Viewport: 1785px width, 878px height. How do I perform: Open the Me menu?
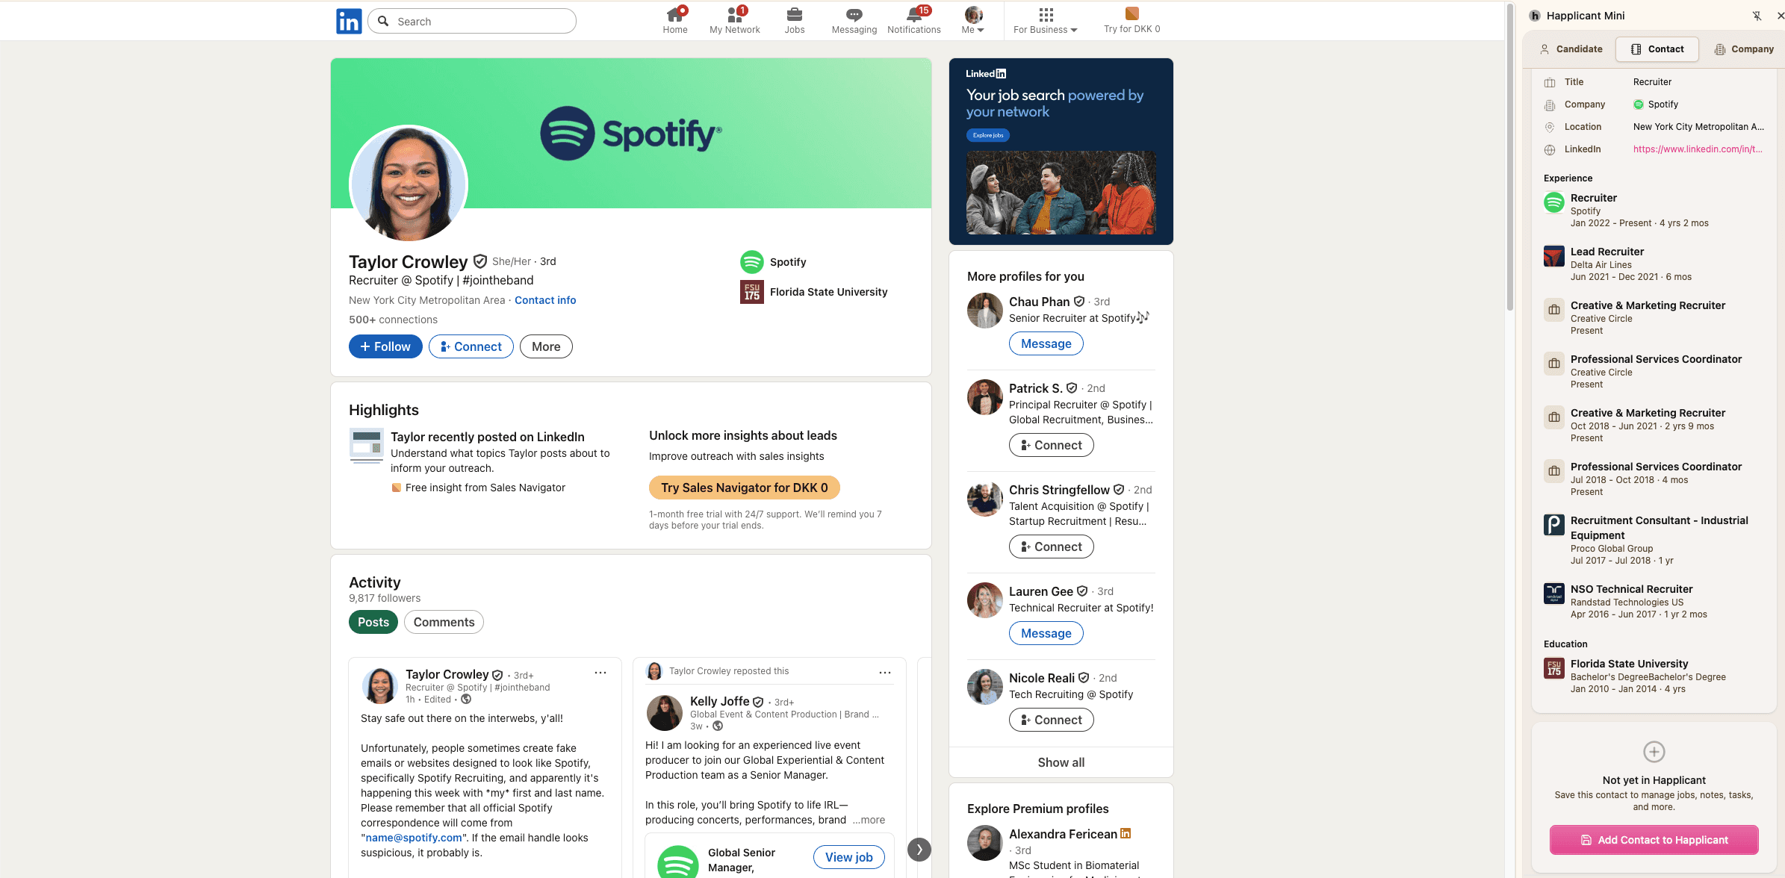(x=972, y=20)
